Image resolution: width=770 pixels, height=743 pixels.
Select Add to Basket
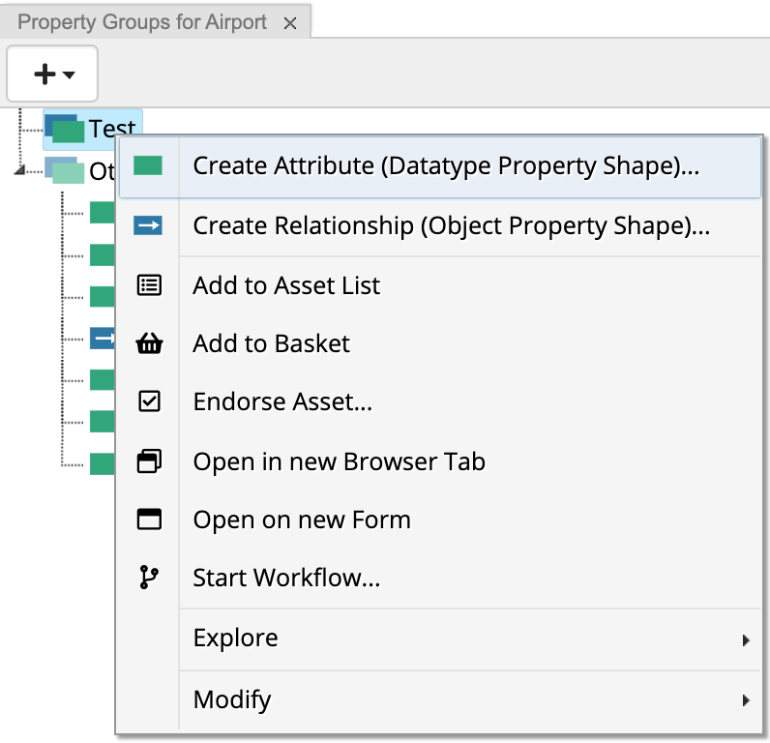tap(440, 343)
